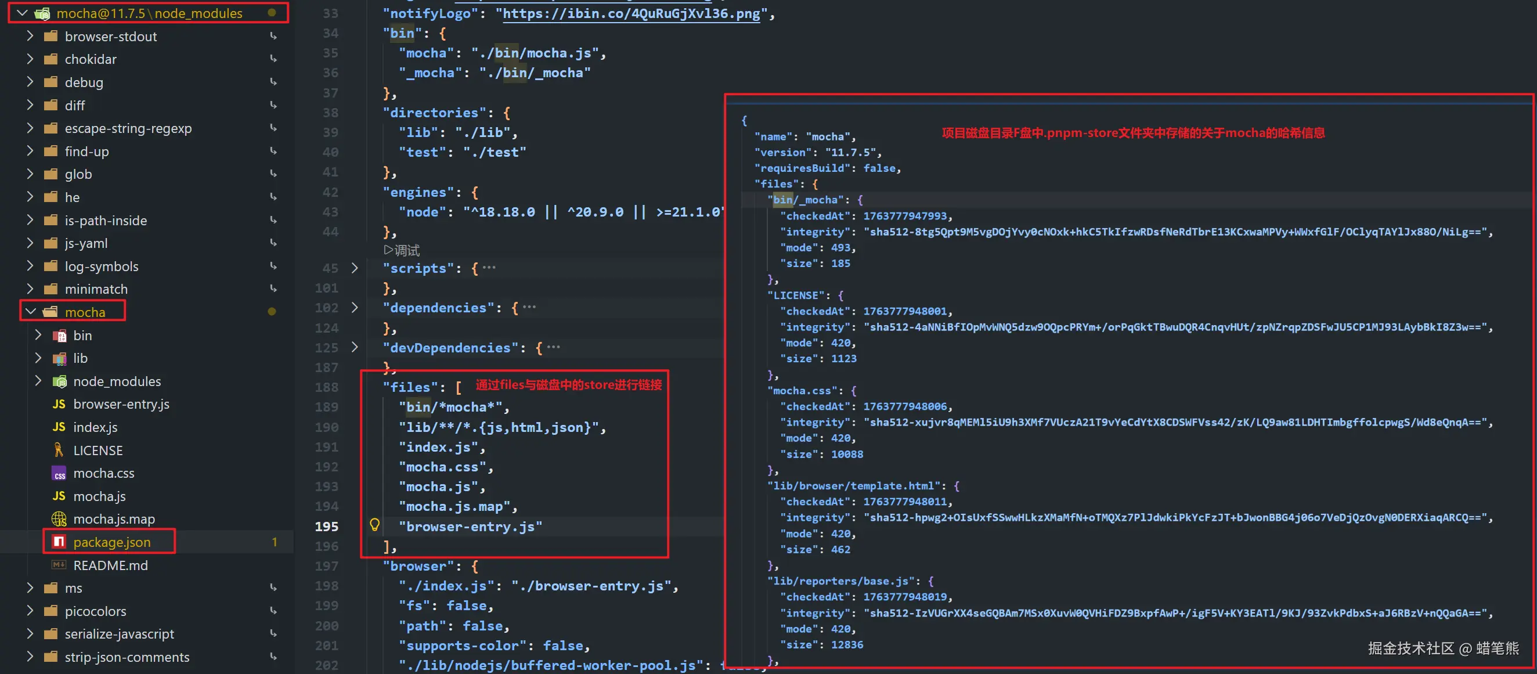Unfold the "devDependencies" block at line 125

[355, 347]
